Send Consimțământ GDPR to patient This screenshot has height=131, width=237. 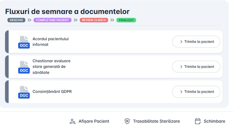pyautogui.click(x=196, y=92)
